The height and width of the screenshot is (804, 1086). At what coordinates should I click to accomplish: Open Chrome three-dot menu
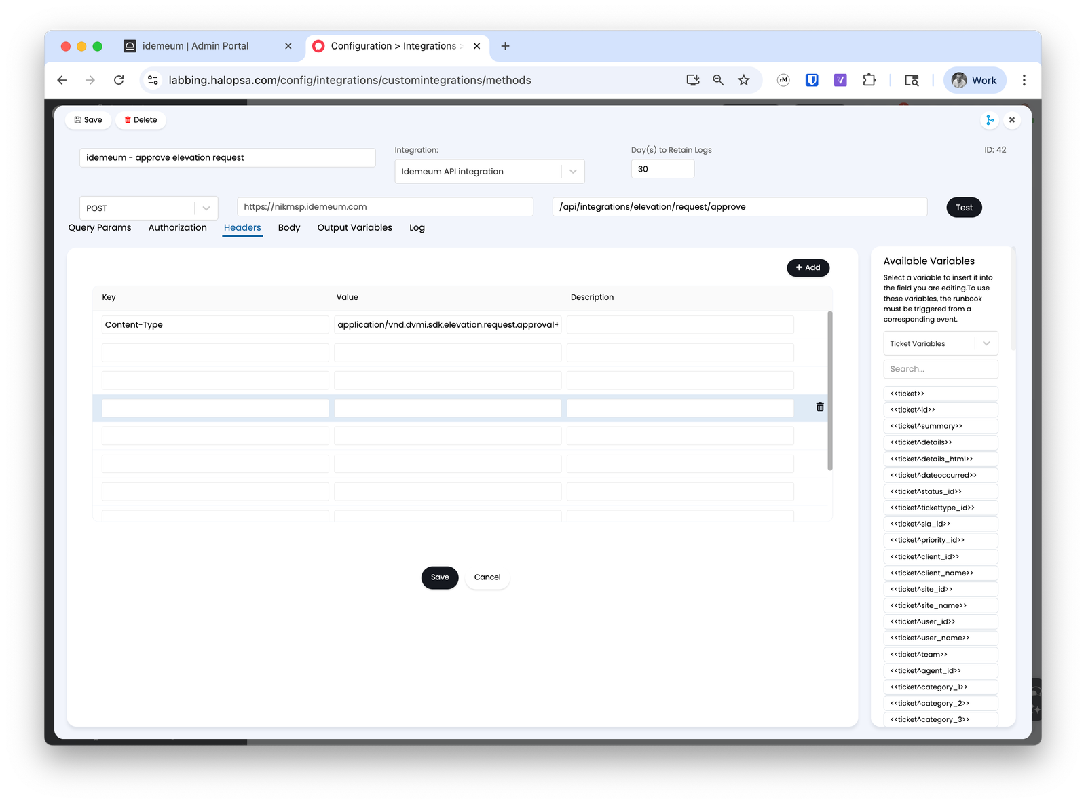tap(1024, 80)
